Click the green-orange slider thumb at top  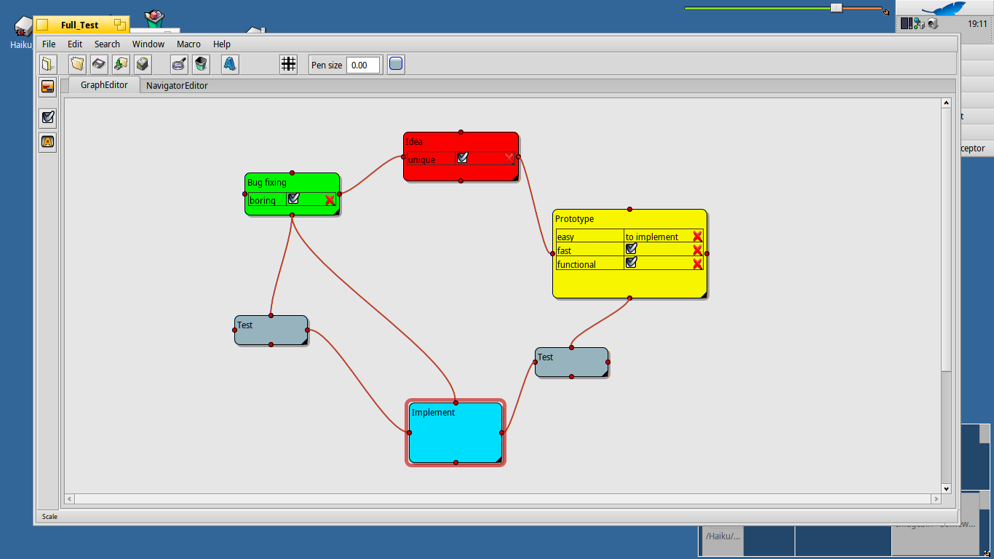[x=837, y=8]
